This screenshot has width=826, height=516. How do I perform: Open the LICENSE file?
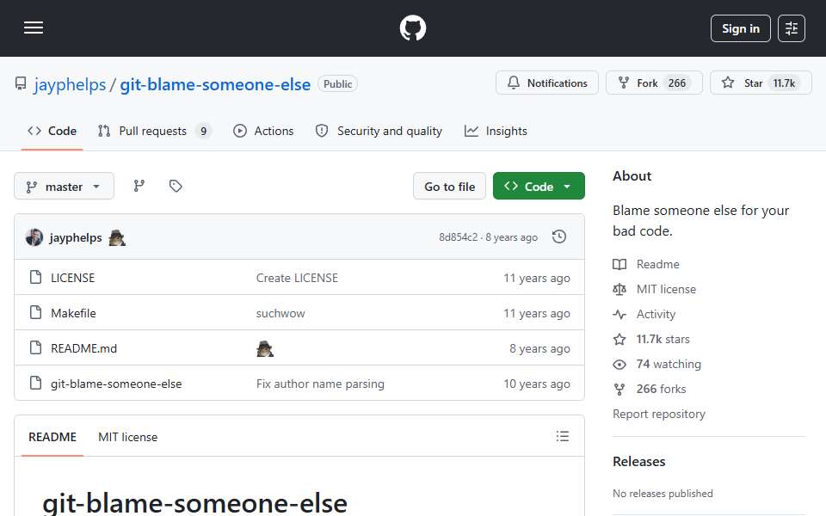[x=72, y=278]
